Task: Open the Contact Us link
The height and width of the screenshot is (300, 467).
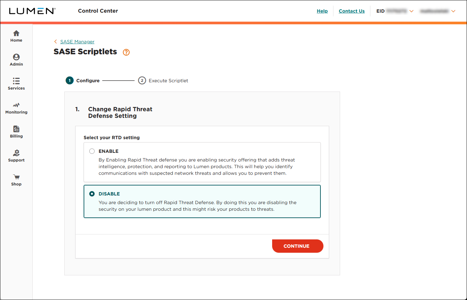Action: pyautogui.click(x=352, y=11)
